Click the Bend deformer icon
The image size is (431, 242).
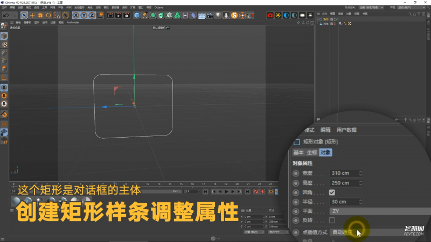coord(193,16)
